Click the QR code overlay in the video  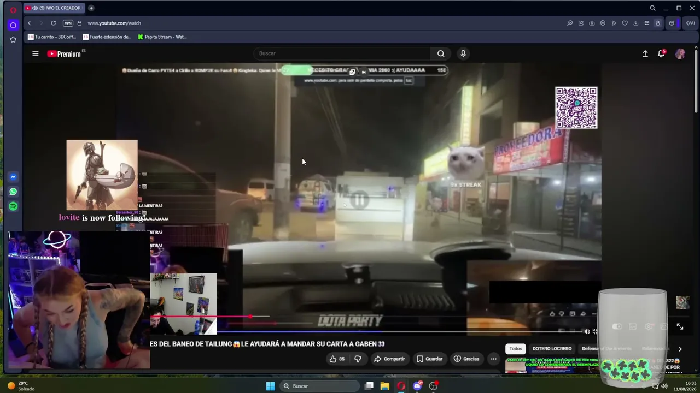coord(576,108)
